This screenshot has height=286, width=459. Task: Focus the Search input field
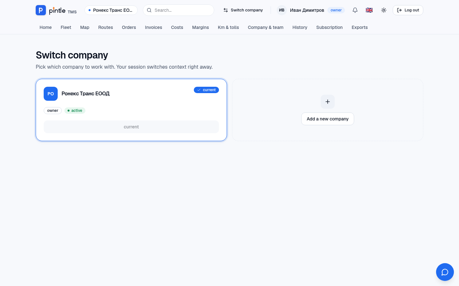coord(178,10)
